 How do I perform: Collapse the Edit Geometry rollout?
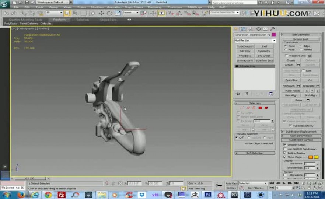(x=301, y=35)
